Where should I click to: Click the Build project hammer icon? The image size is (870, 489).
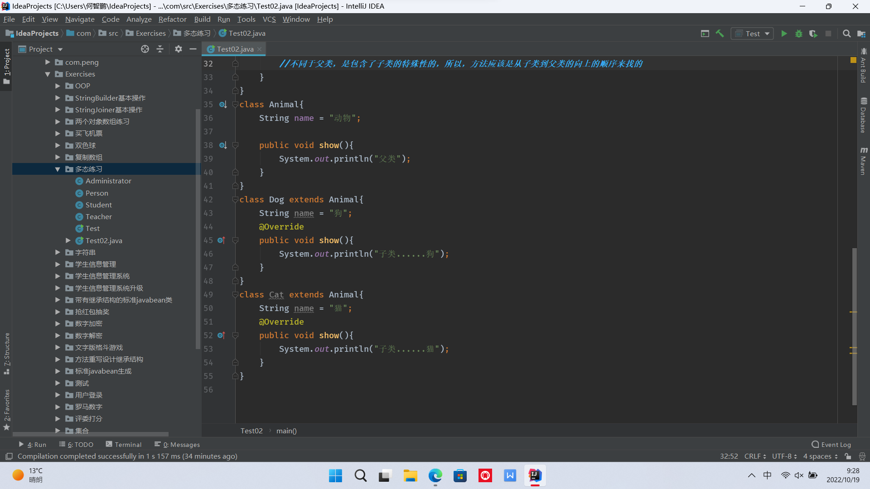coord(720,34)
